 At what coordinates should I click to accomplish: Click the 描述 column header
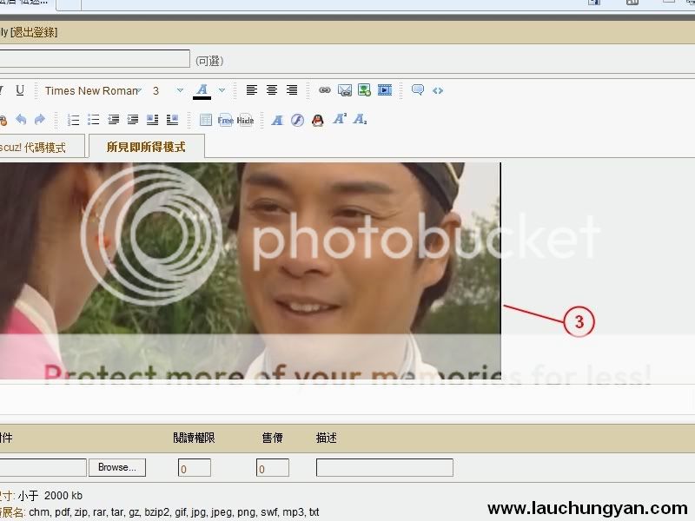pyautogui.click(x=327, y=439)
